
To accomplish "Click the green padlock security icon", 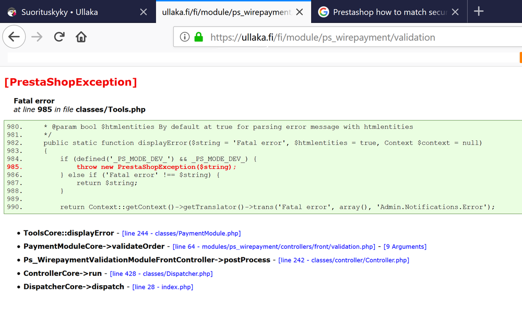I will click(198, 37).
